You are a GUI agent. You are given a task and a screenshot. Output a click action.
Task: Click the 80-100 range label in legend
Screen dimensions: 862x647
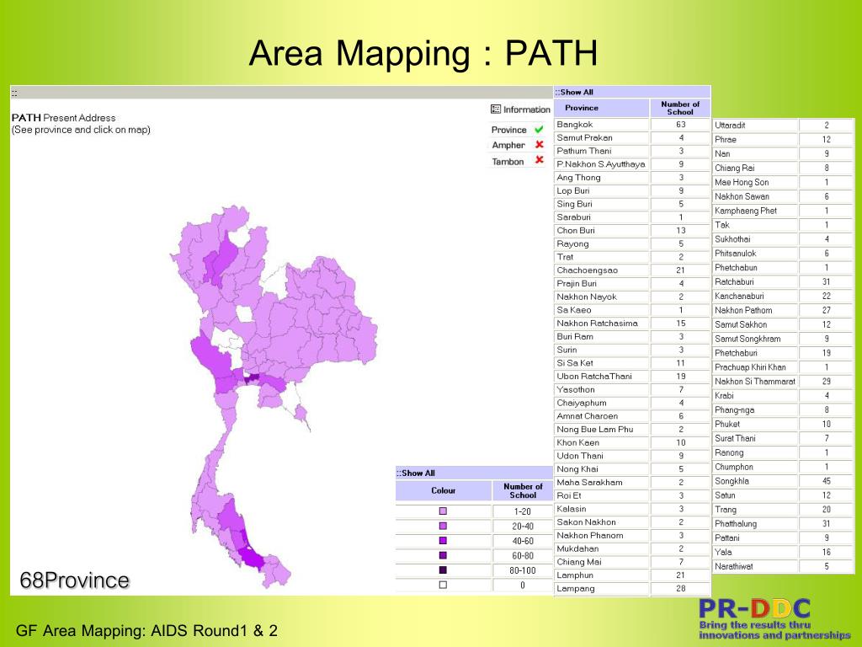coord(522,570)
